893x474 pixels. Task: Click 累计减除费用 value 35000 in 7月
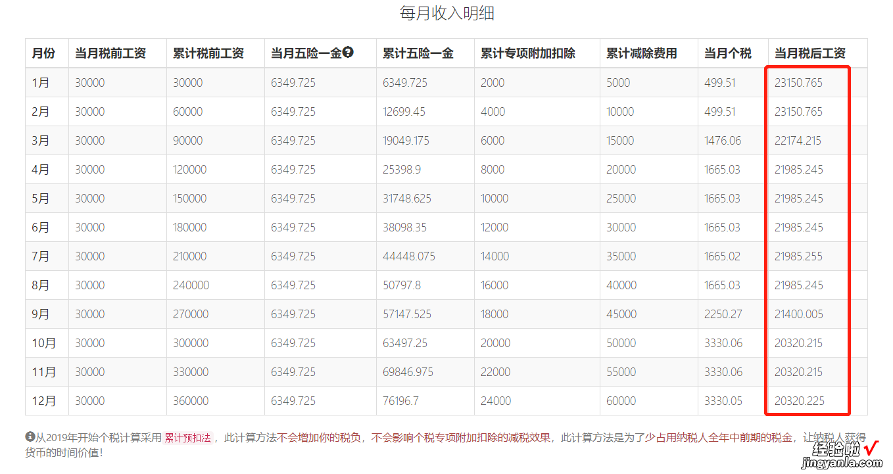pos(621,256)
